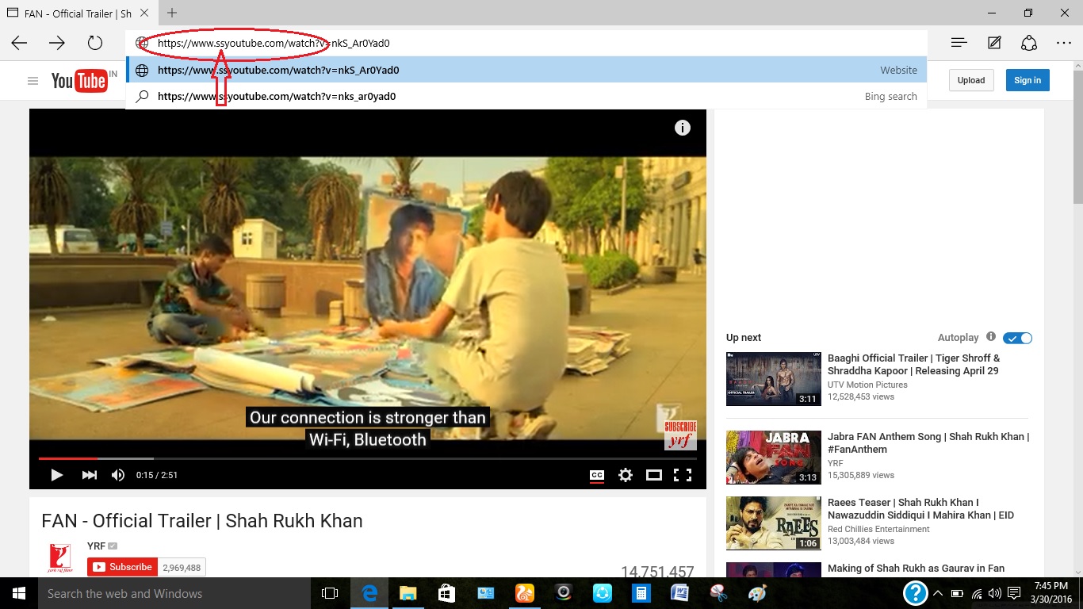Click the video progress bar
Screen dimensions: 1083x609
point(368,458)
